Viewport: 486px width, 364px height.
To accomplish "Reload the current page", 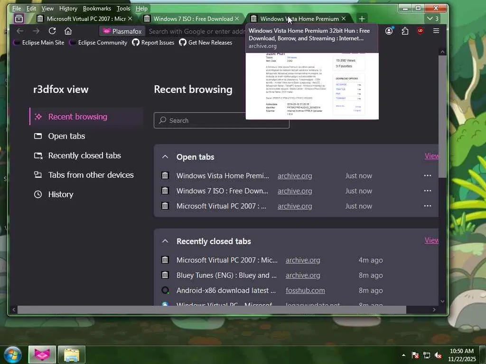I will pyautogui.click(x=52, y=31).
